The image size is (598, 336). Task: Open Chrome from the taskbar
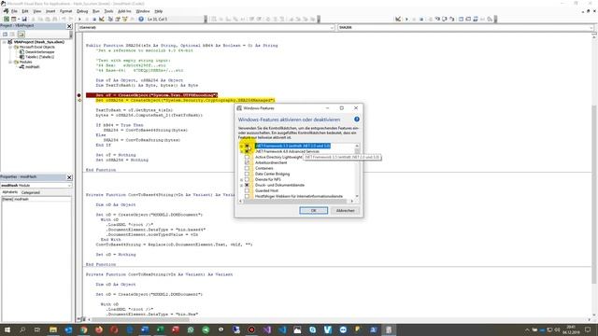(83, 329)
